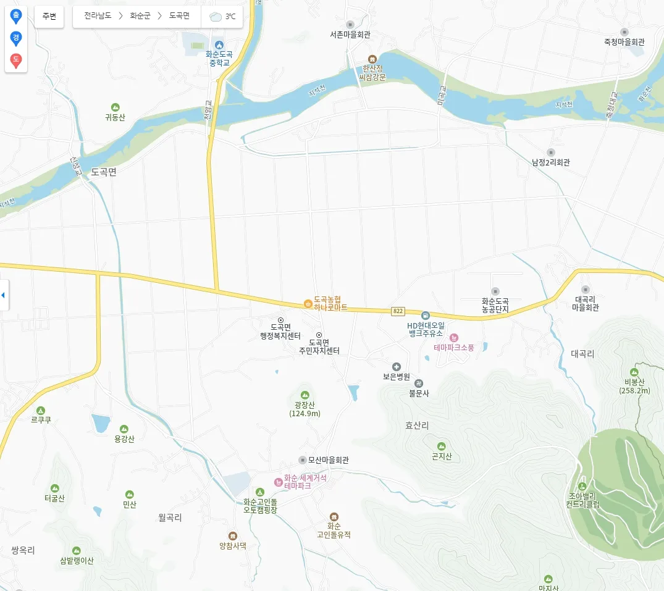Screen dimensions: 664x591
Task: Select the 도곡농협 하나로마트 shop icon
Action: [x=308, y=304]
